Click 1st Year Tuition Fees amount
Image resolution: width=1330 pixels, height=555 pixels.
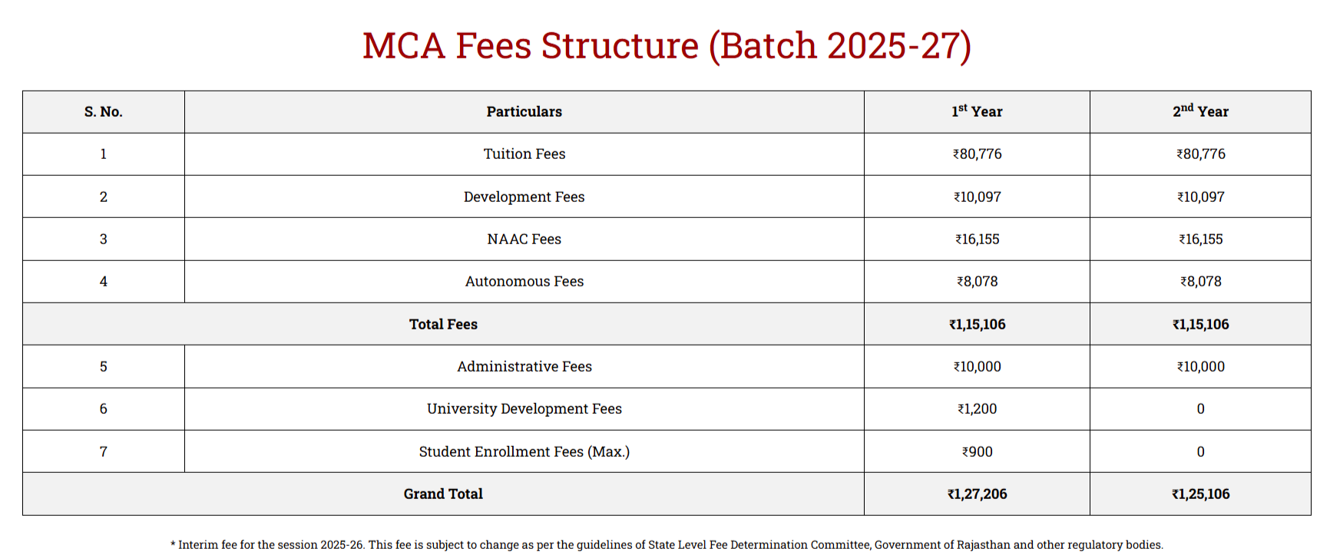click(x=977, y=154)
